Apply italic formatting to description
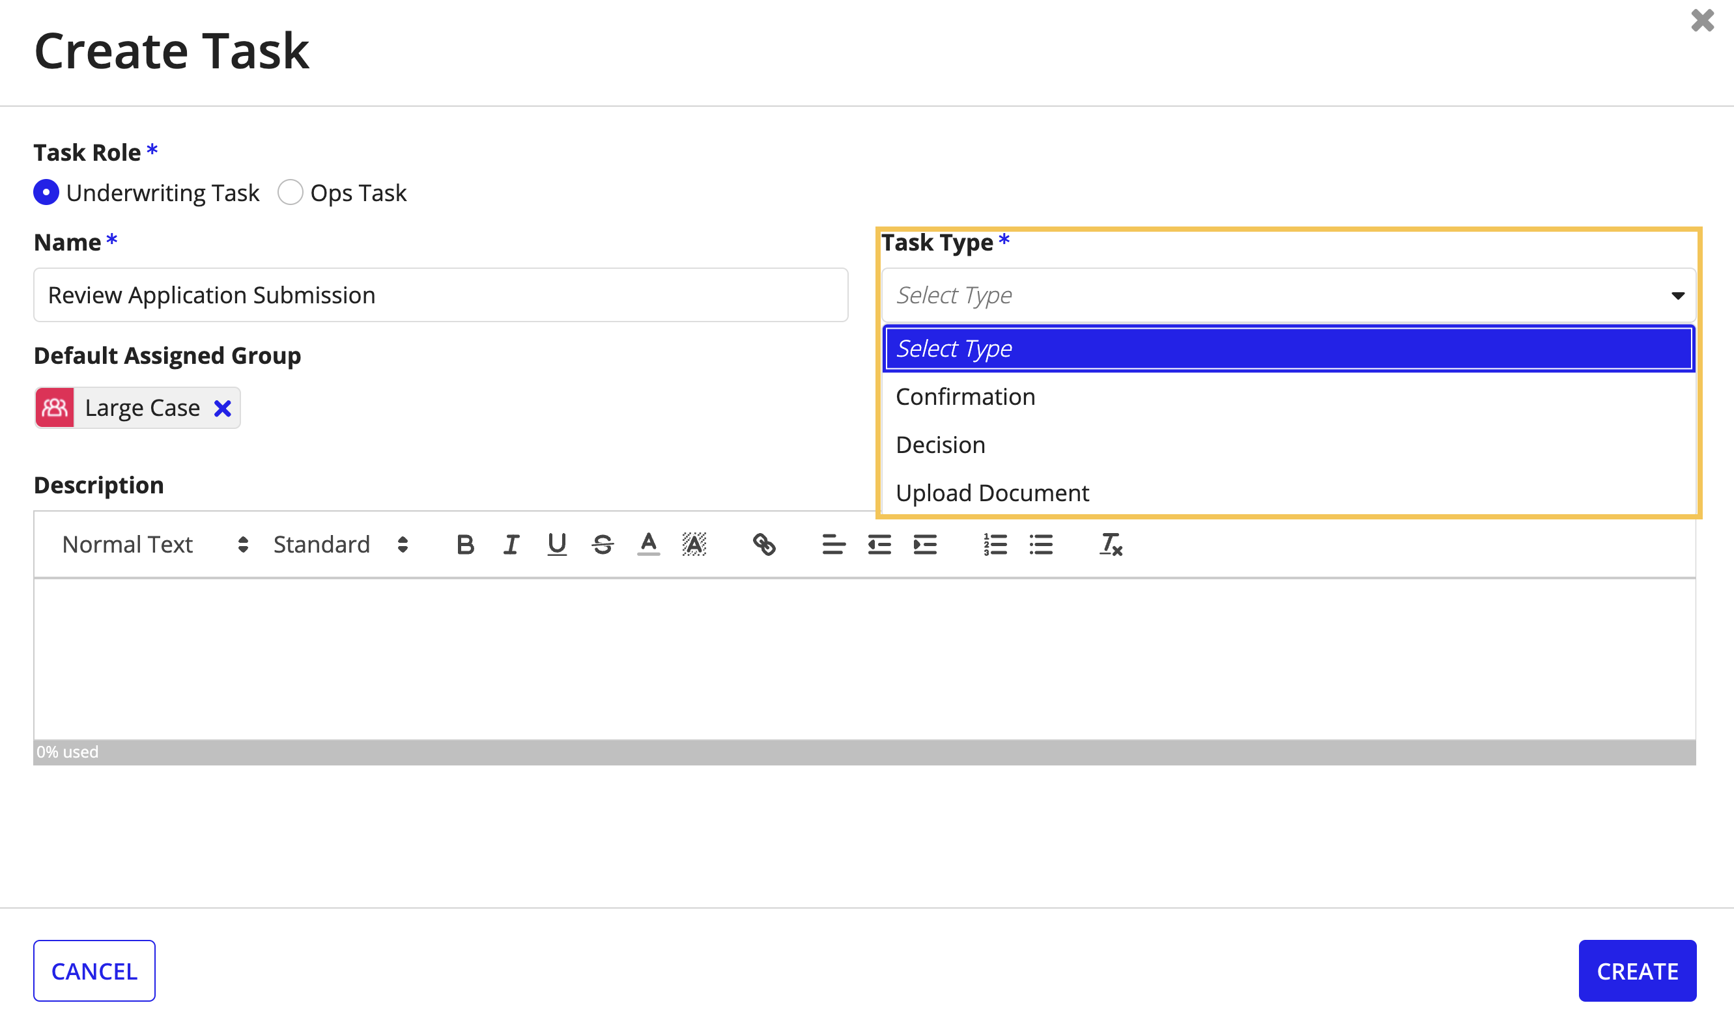Screen dimensions: 1734x1031 point(511,545)
